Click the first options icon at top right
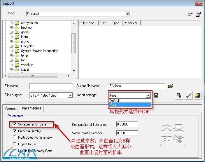Image resolution: width=205 pixels, height=162 pixels. click(190, 14)
